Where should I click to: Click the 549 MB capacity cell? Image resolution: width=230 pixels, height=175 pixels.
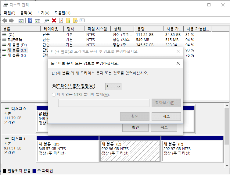142,40
